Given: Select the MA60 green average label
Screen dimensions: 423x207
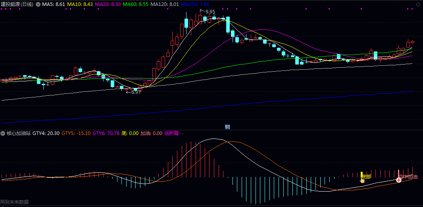Looking at the screenshot, I should (x=137, y=4).
